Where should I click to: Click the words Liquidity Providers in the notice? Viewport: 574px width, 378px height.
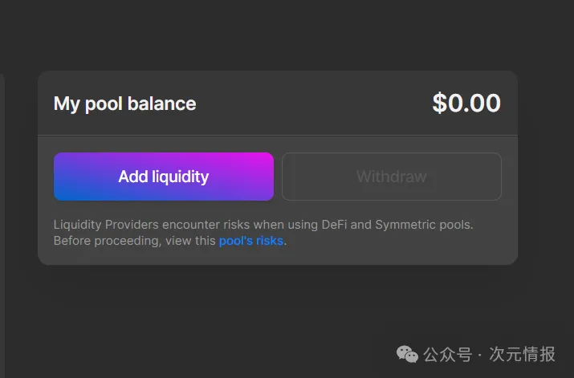tap(101, 225)
